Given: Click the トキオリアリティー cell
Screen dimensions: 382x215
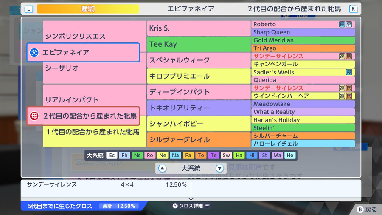Looking at the screenshot, I should (199, 108).
